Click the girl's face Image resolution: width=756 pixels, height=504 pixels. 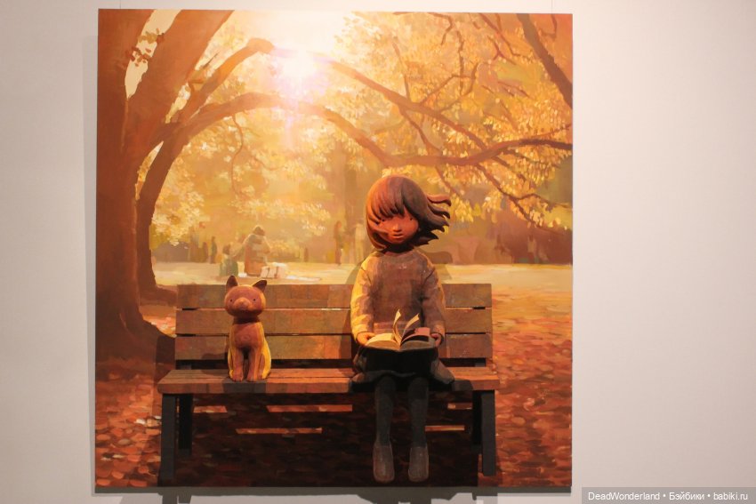(403, 228)
